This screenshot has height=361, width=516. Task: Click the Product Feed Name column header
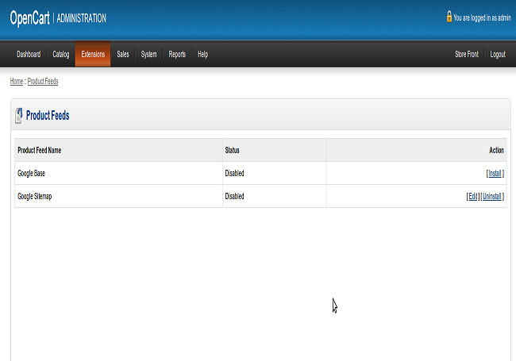point(39,150)
